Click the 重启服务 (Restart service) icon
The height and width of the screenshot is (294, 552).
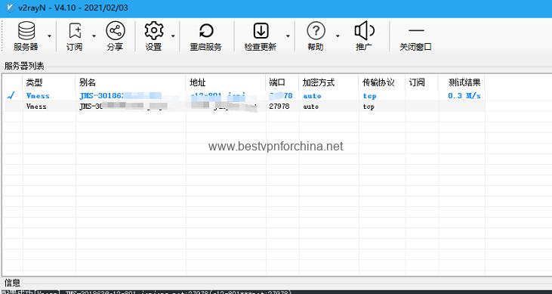point(206,31)
